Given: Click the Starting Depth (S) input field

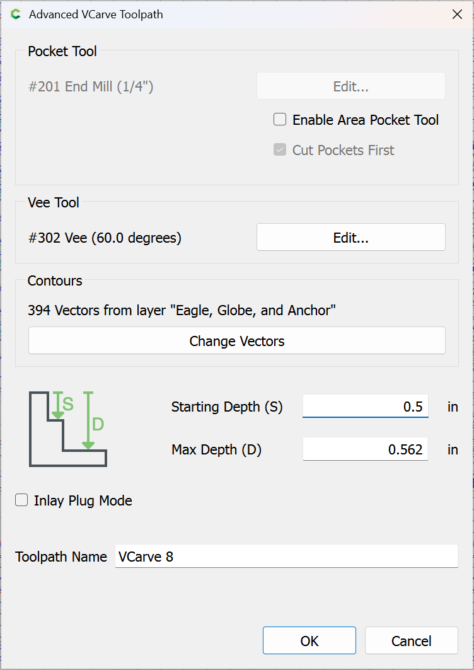Looking at the screenshot, I should tap(365, 407).
